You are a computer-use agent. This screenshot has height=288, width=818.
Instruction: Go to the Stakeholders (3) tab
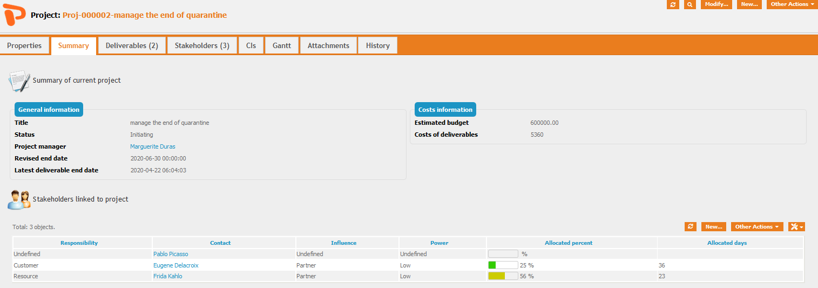tap(202, 46)
